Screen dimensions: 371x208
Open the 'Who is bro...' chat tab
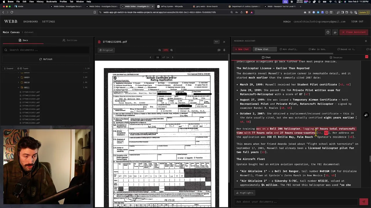click(317, 49)
